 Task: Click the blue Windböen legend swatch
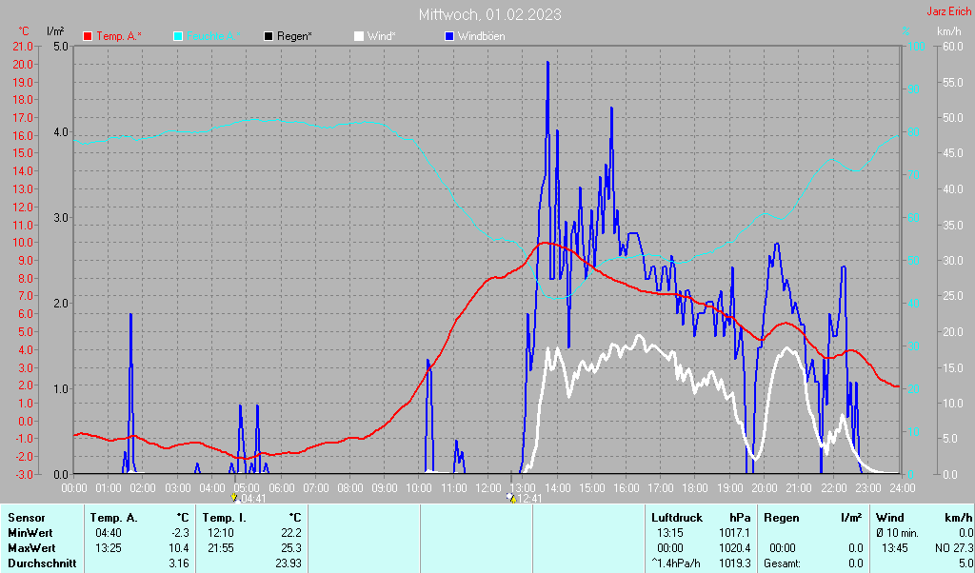(449, 37)
